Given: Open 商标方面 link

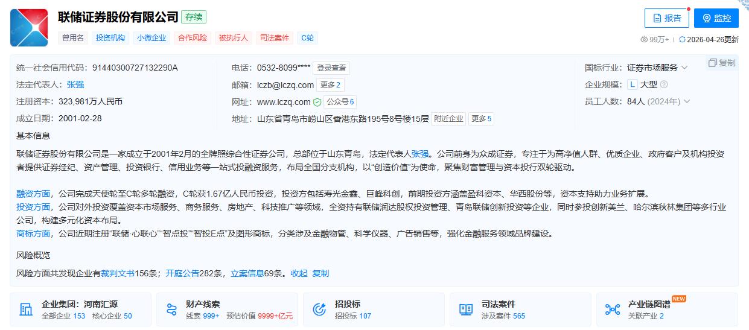Looking at the screenshot, I should [33, 233].
